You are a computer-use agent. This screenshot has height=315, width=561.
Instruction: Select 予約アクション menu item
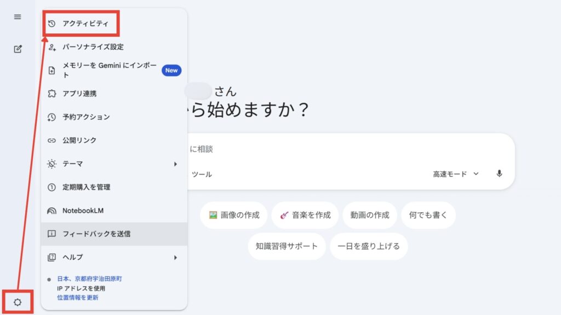tap(85, 117)
